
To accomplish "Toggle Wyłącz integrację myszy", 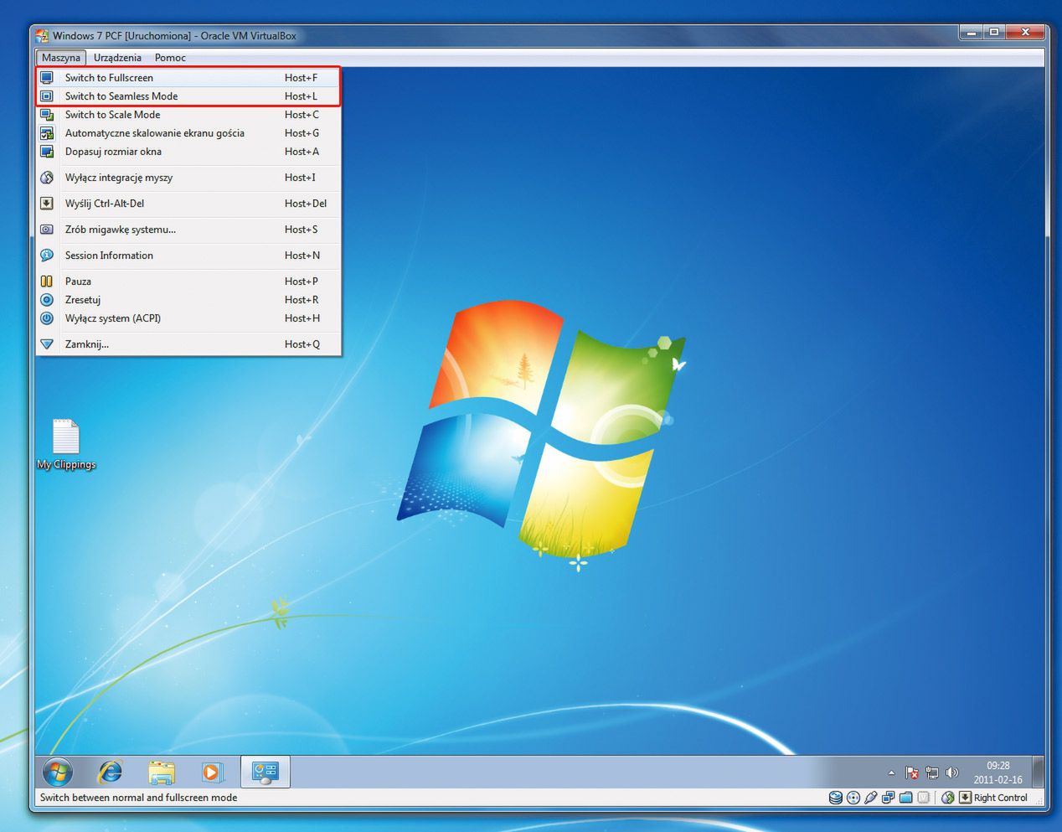I will 188,178.
